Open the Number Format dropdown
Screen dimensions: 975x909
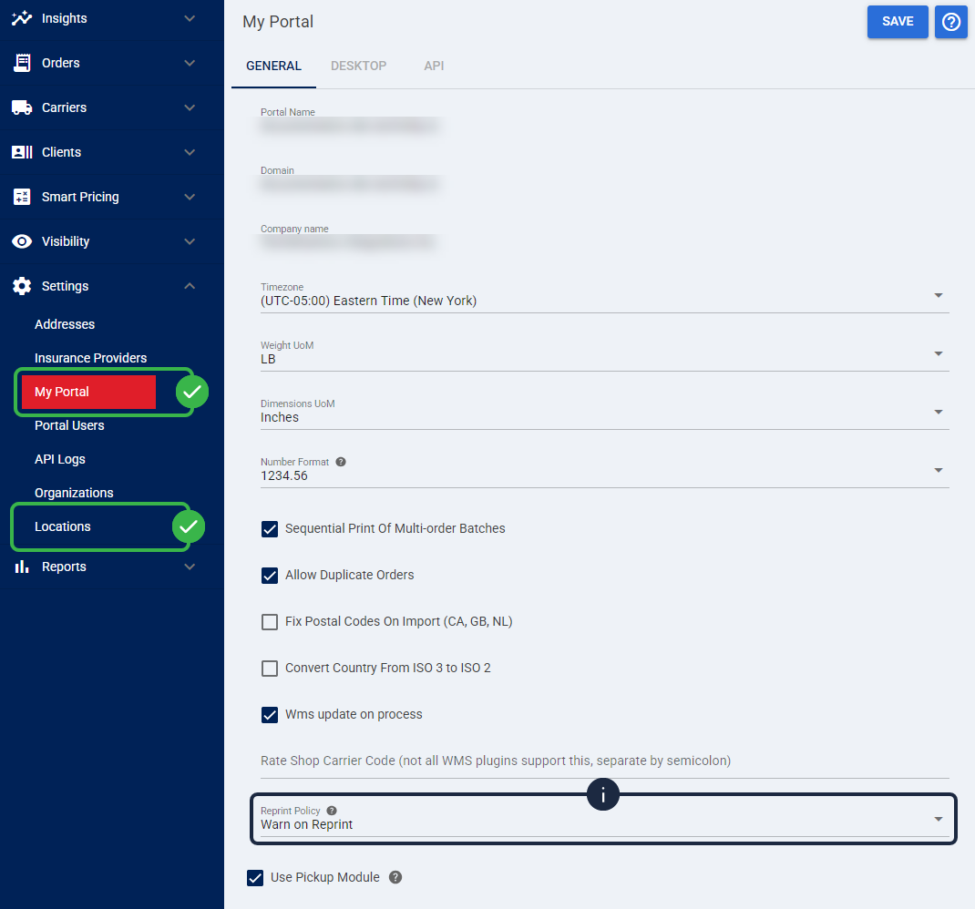point(604,472)
